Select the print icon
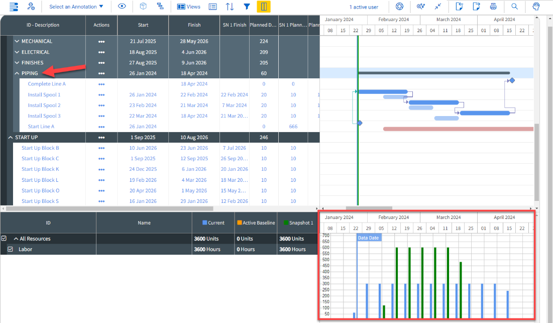 click(x=493, y=7)
